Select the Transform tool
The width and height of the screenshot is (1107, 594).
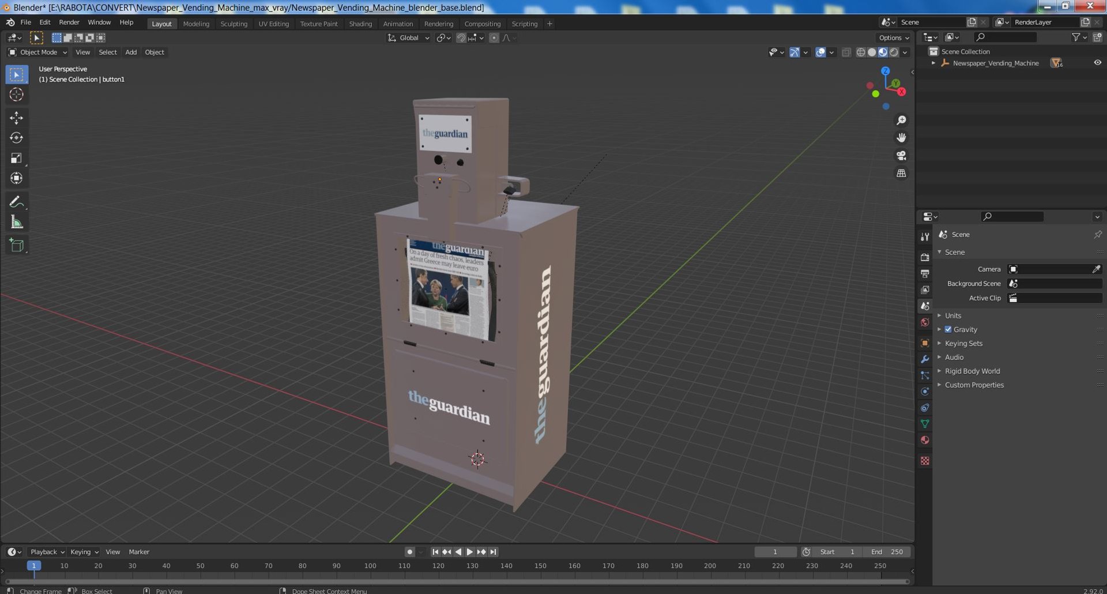(x=16, y=178)
